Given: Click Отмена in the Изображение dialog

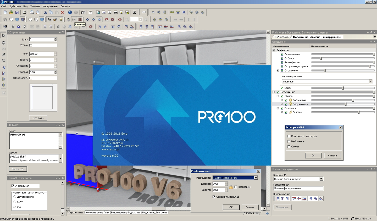Looking at the screenshot, I should [x=250, y=207].
